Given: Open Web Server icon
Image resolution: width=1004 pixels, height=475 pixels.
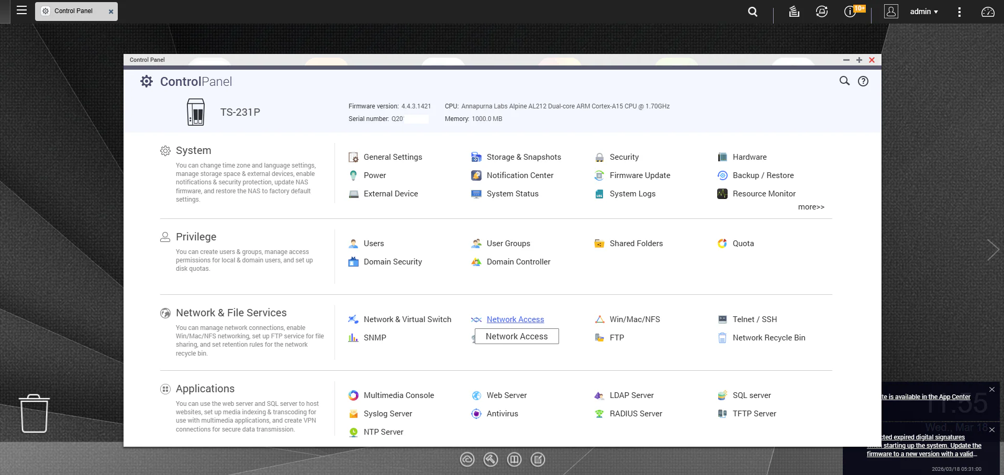Looking at the screenshot, I should 476,395.
